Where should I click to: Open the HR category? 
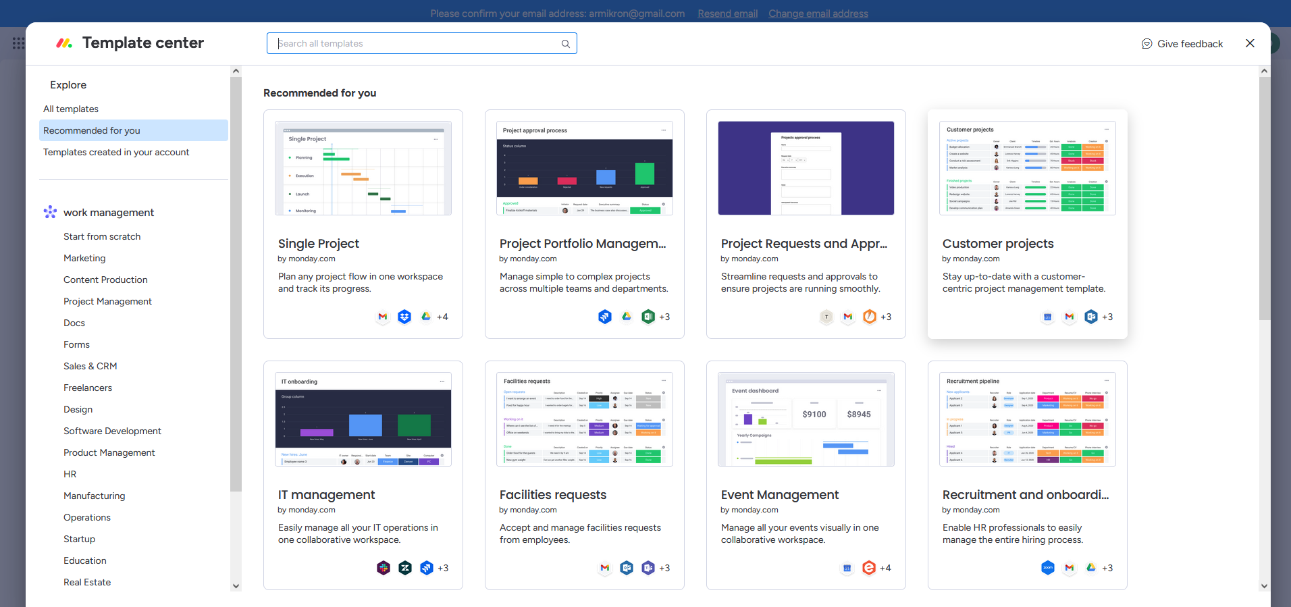pos(70,474)
